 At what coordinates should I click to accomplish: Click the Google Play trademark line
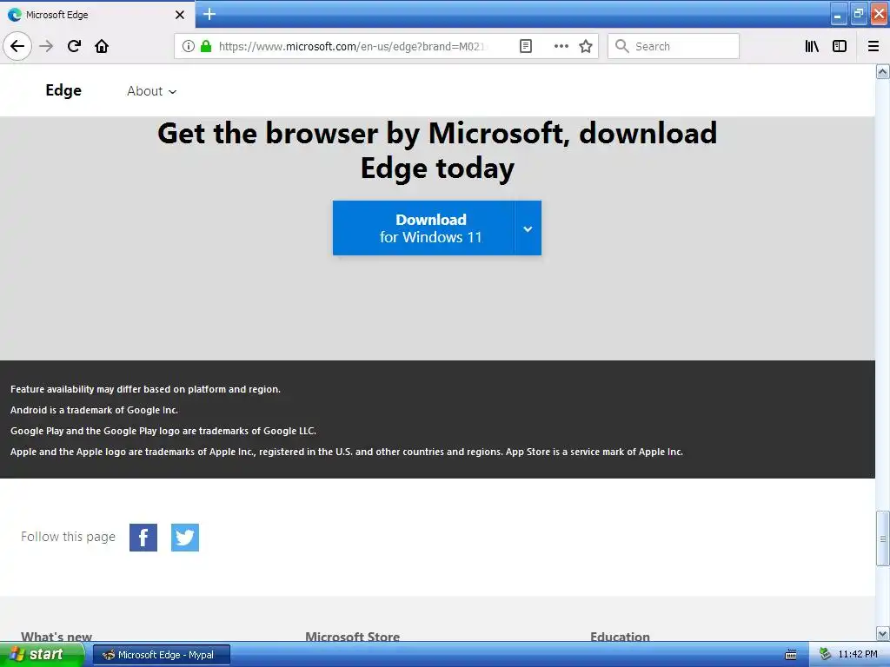coord(163,431)
